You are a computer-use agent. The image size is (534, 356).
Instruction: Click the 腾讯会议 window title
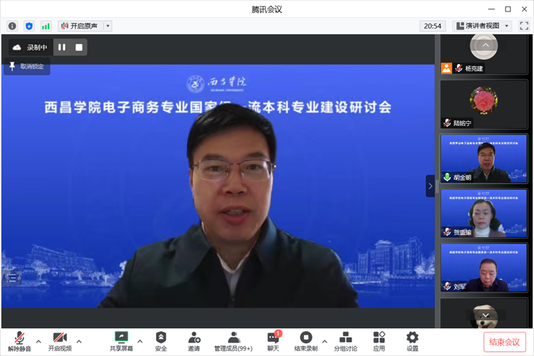point(267,9)
